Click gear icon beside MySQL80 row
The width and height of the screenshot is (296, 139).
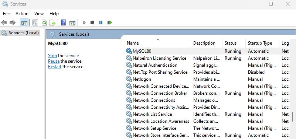pyautogui.click(x=129, y=51)
